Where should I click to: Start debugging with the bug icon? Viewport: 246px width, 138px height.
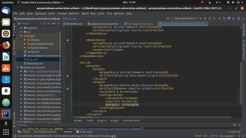(205, 19)
